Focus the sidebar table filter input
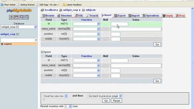This screenshot has height=109, width=194. (18, 40)
